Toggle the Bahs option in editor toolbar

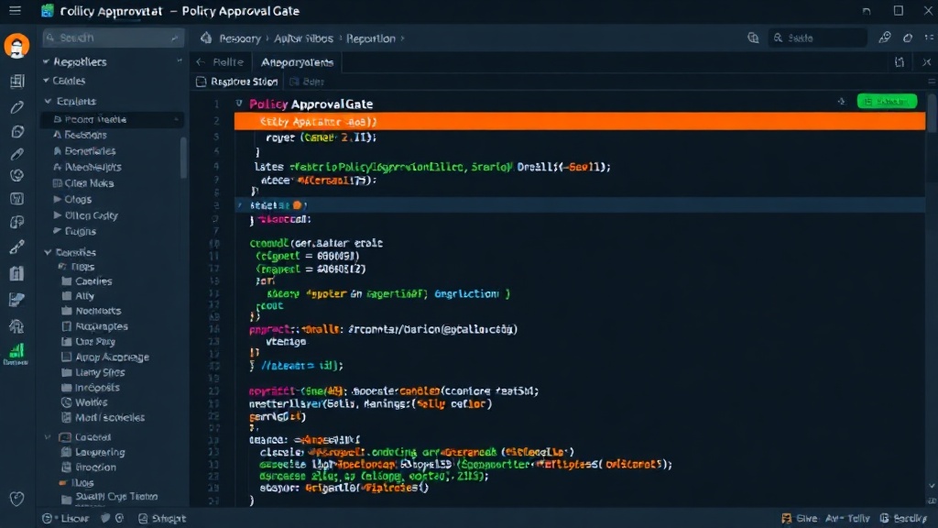click(x=307, y=82)
